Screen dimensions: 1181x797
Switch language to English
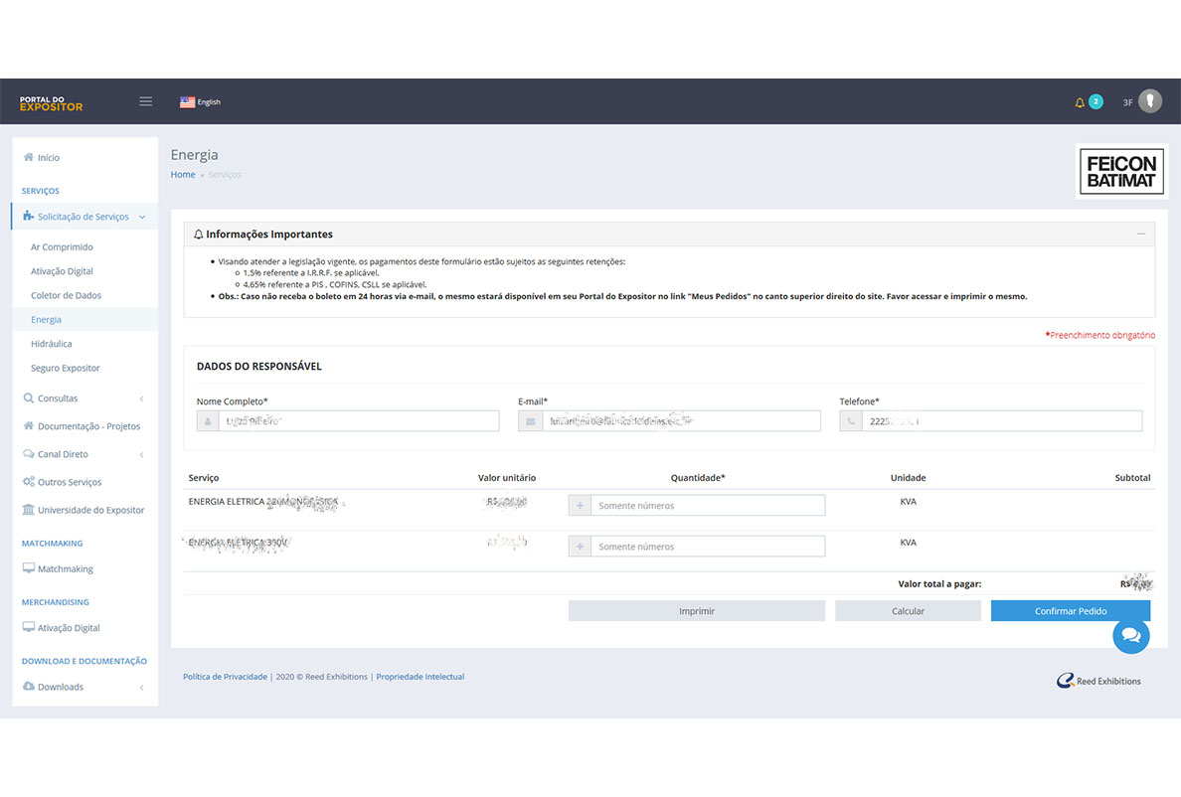click(209, 102)
